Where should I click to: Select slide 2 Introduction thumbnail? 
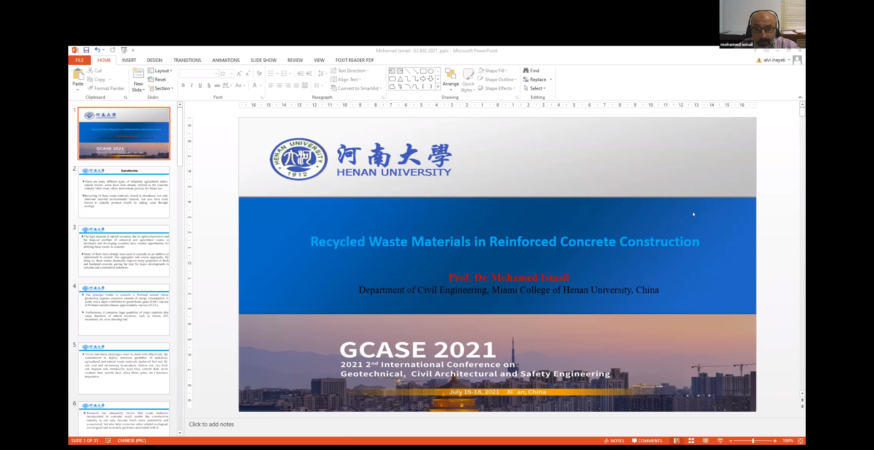point(124,192)
